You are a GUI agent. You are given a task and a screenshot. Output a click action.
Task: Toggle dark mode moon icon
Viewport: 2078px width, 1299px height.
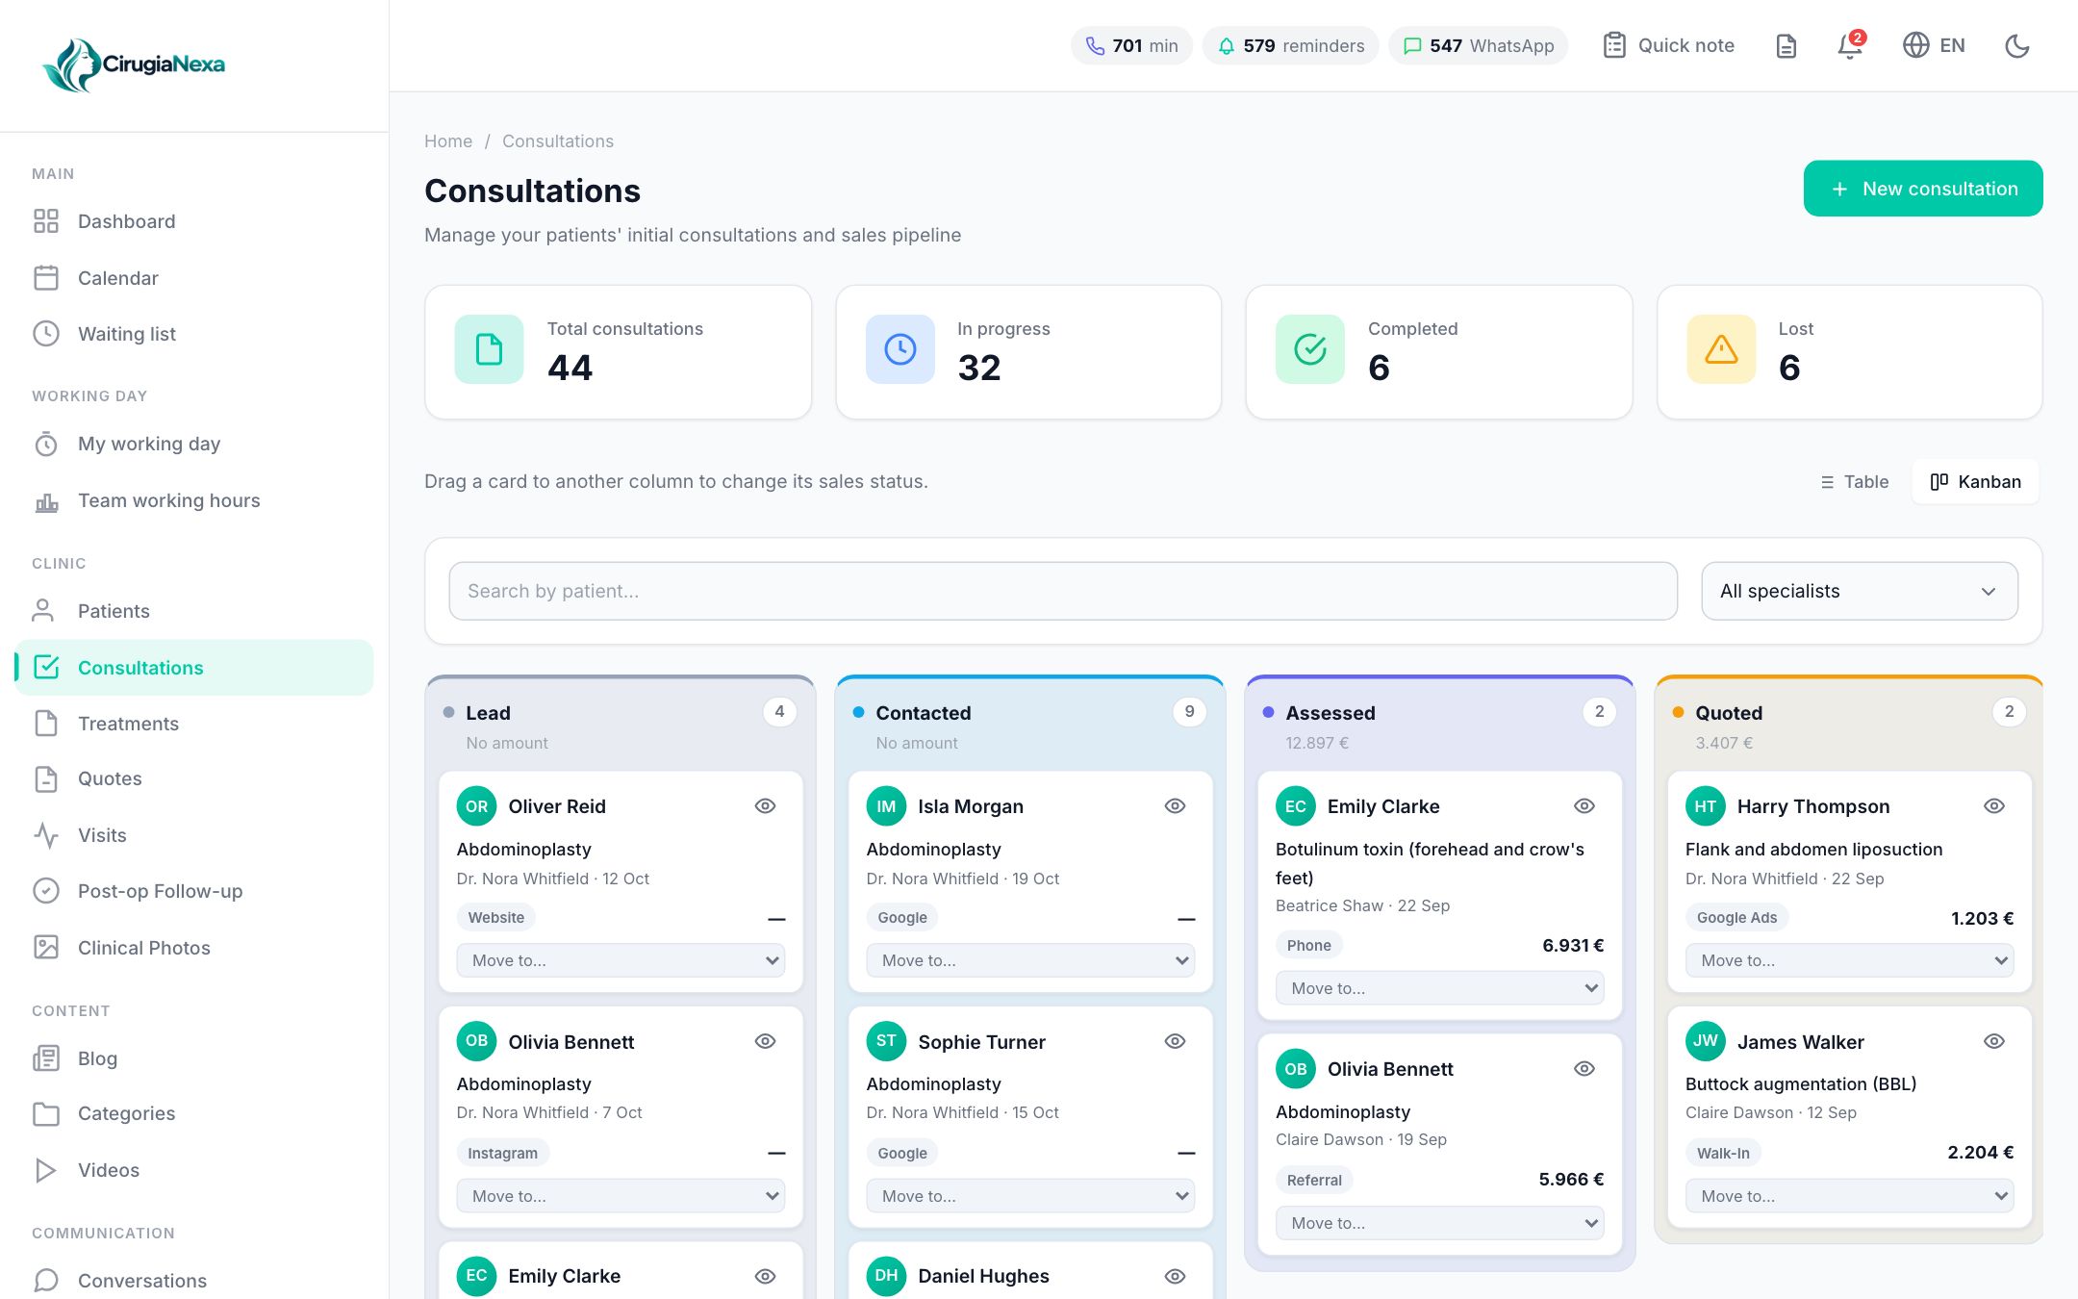point(2016,45)
